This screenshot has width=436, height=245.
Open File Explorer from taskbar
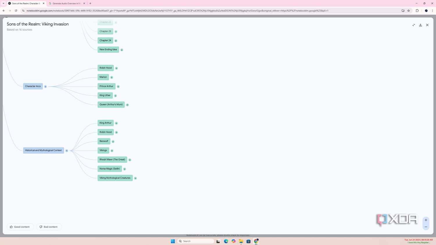point(241,241)
